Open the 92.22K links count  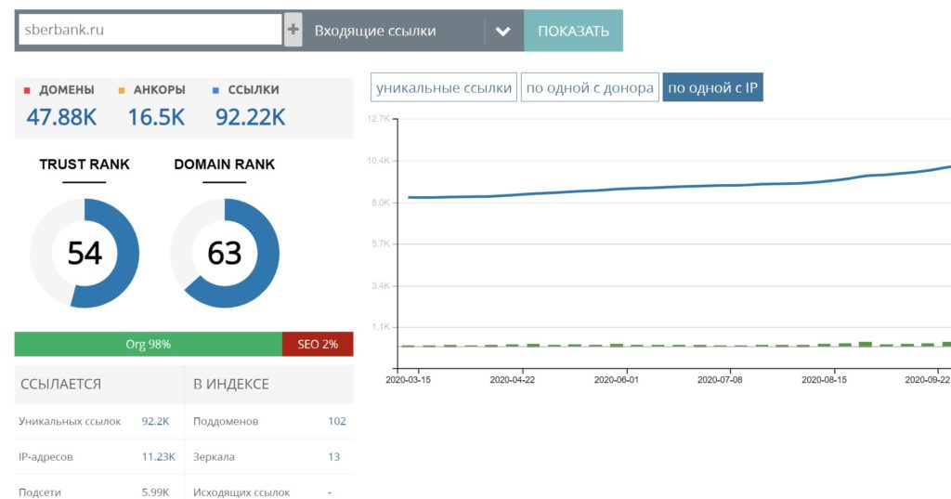coord(250,117)
